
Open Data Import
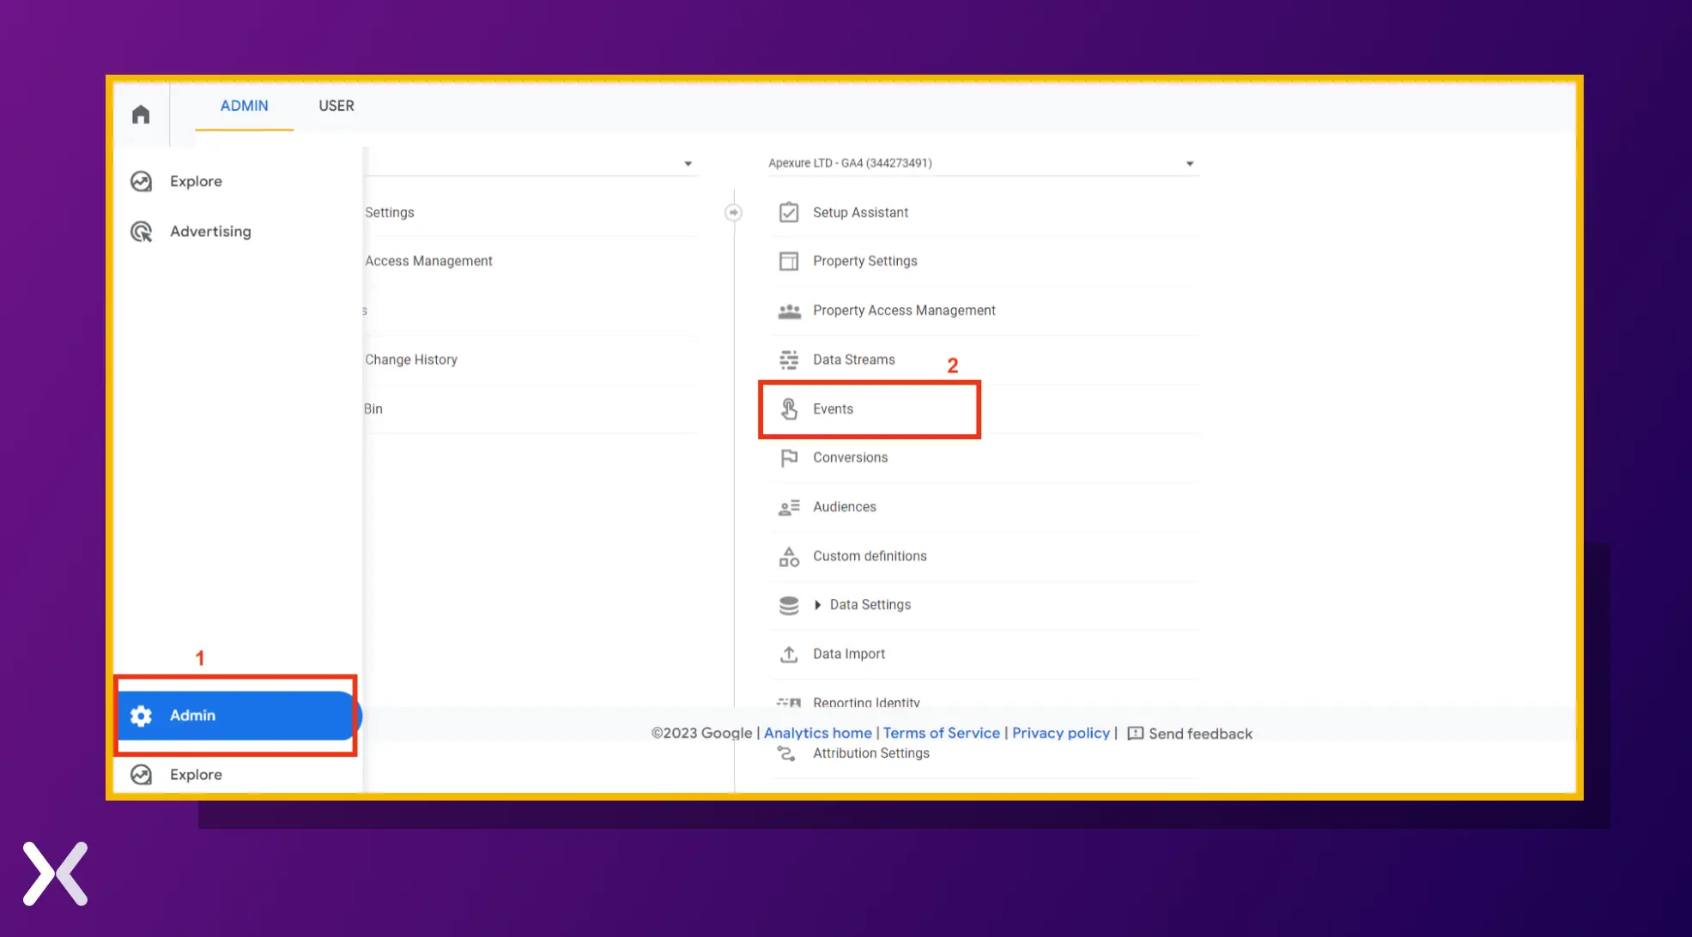[848, 654]
